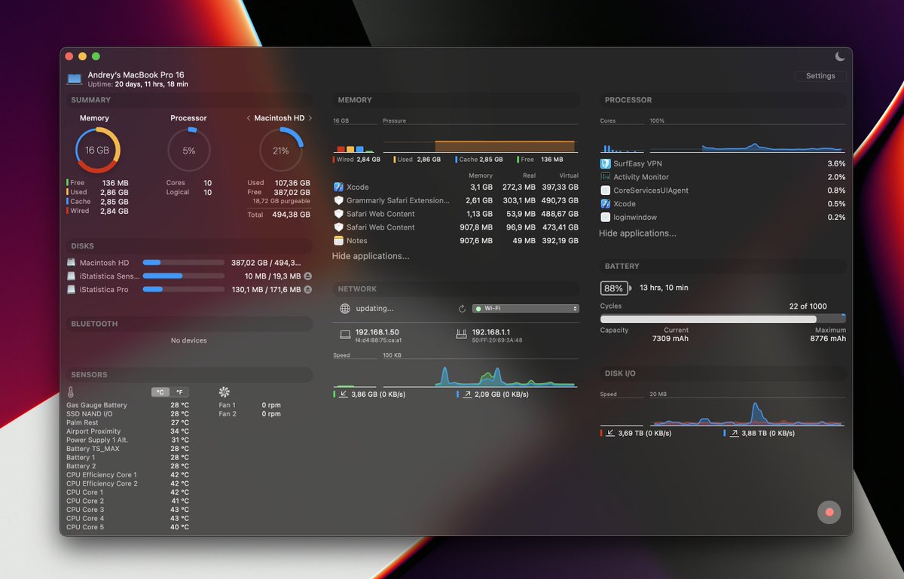
Task: Select the Xcode icon in Memory list
Action: [339, 187]
